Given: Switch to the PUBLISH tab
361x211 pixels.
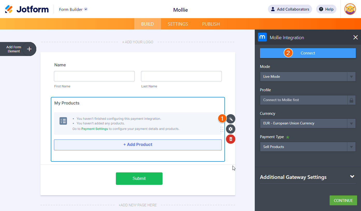Looking at the screenshot, I should coord(211,24).
